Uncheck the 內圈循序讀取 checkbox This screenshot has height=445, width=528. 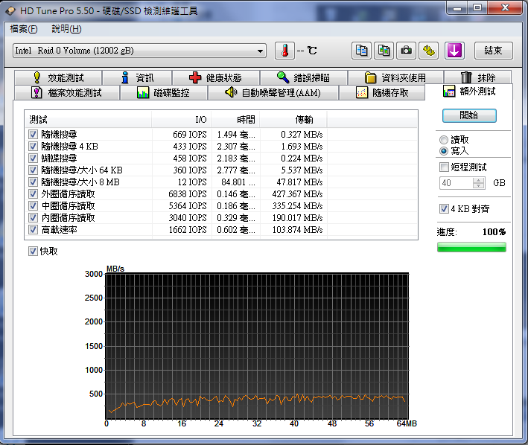pos(33,217)
